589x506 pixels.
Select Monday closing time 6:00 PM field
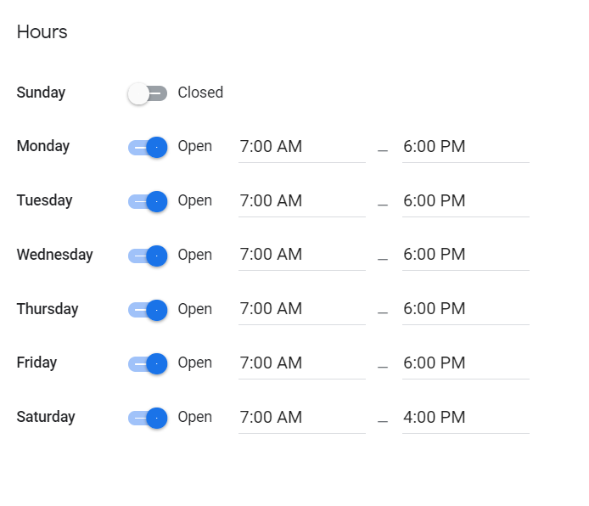[x=465, y=147]
